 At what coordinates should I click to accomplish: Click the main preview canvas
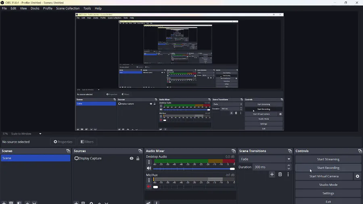[179, 72]
